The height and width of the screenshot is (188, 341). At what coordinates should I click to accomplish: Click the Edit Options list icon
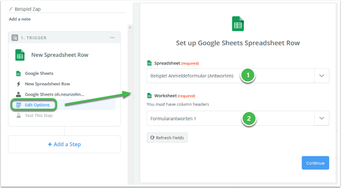(x=19, y=105)
